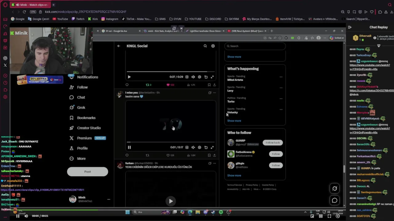
Task: Go back with KNGL Social arrow
Action: coord(119,46)
